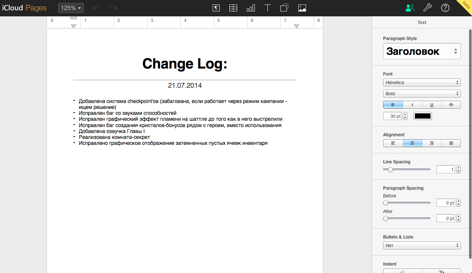Click the After spacing 0 pt field
This screenshot has width=472, height=273.
pyautogui.click(x=446, y=219)
